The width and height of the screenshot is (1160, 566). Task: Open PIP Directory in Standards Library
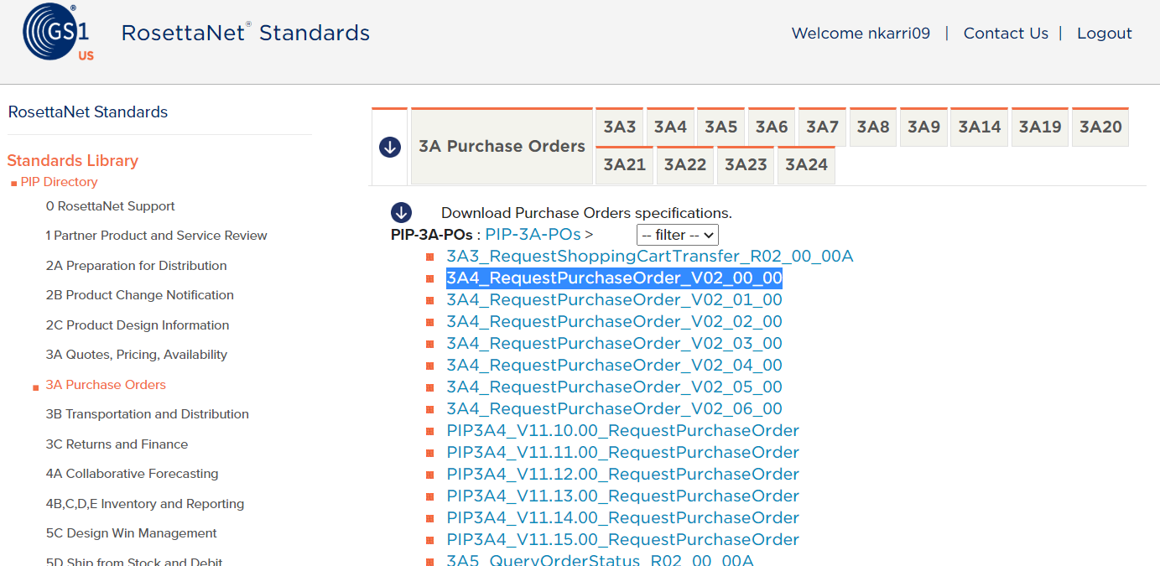pyautogui.click(x=59, y=182)
